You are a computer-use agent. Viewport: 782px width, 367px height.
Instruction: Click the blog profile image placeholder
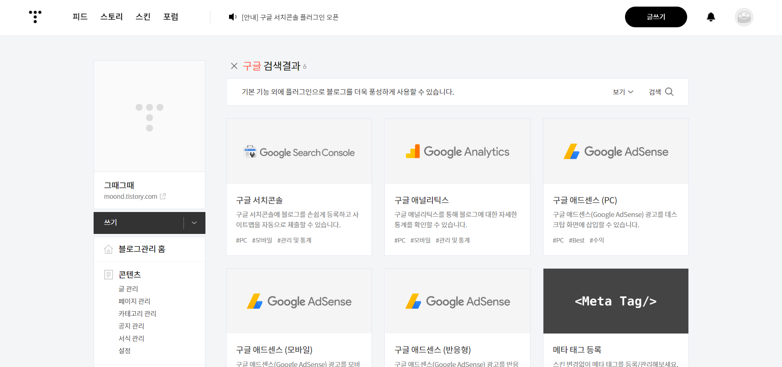point(150,117)
